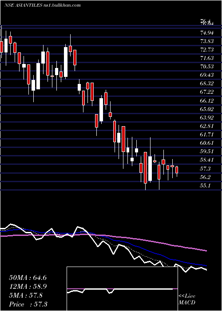Click the 71.63 price axis label
The width and height of the screenshot is (222, 311).
click(x=207, y=58)
